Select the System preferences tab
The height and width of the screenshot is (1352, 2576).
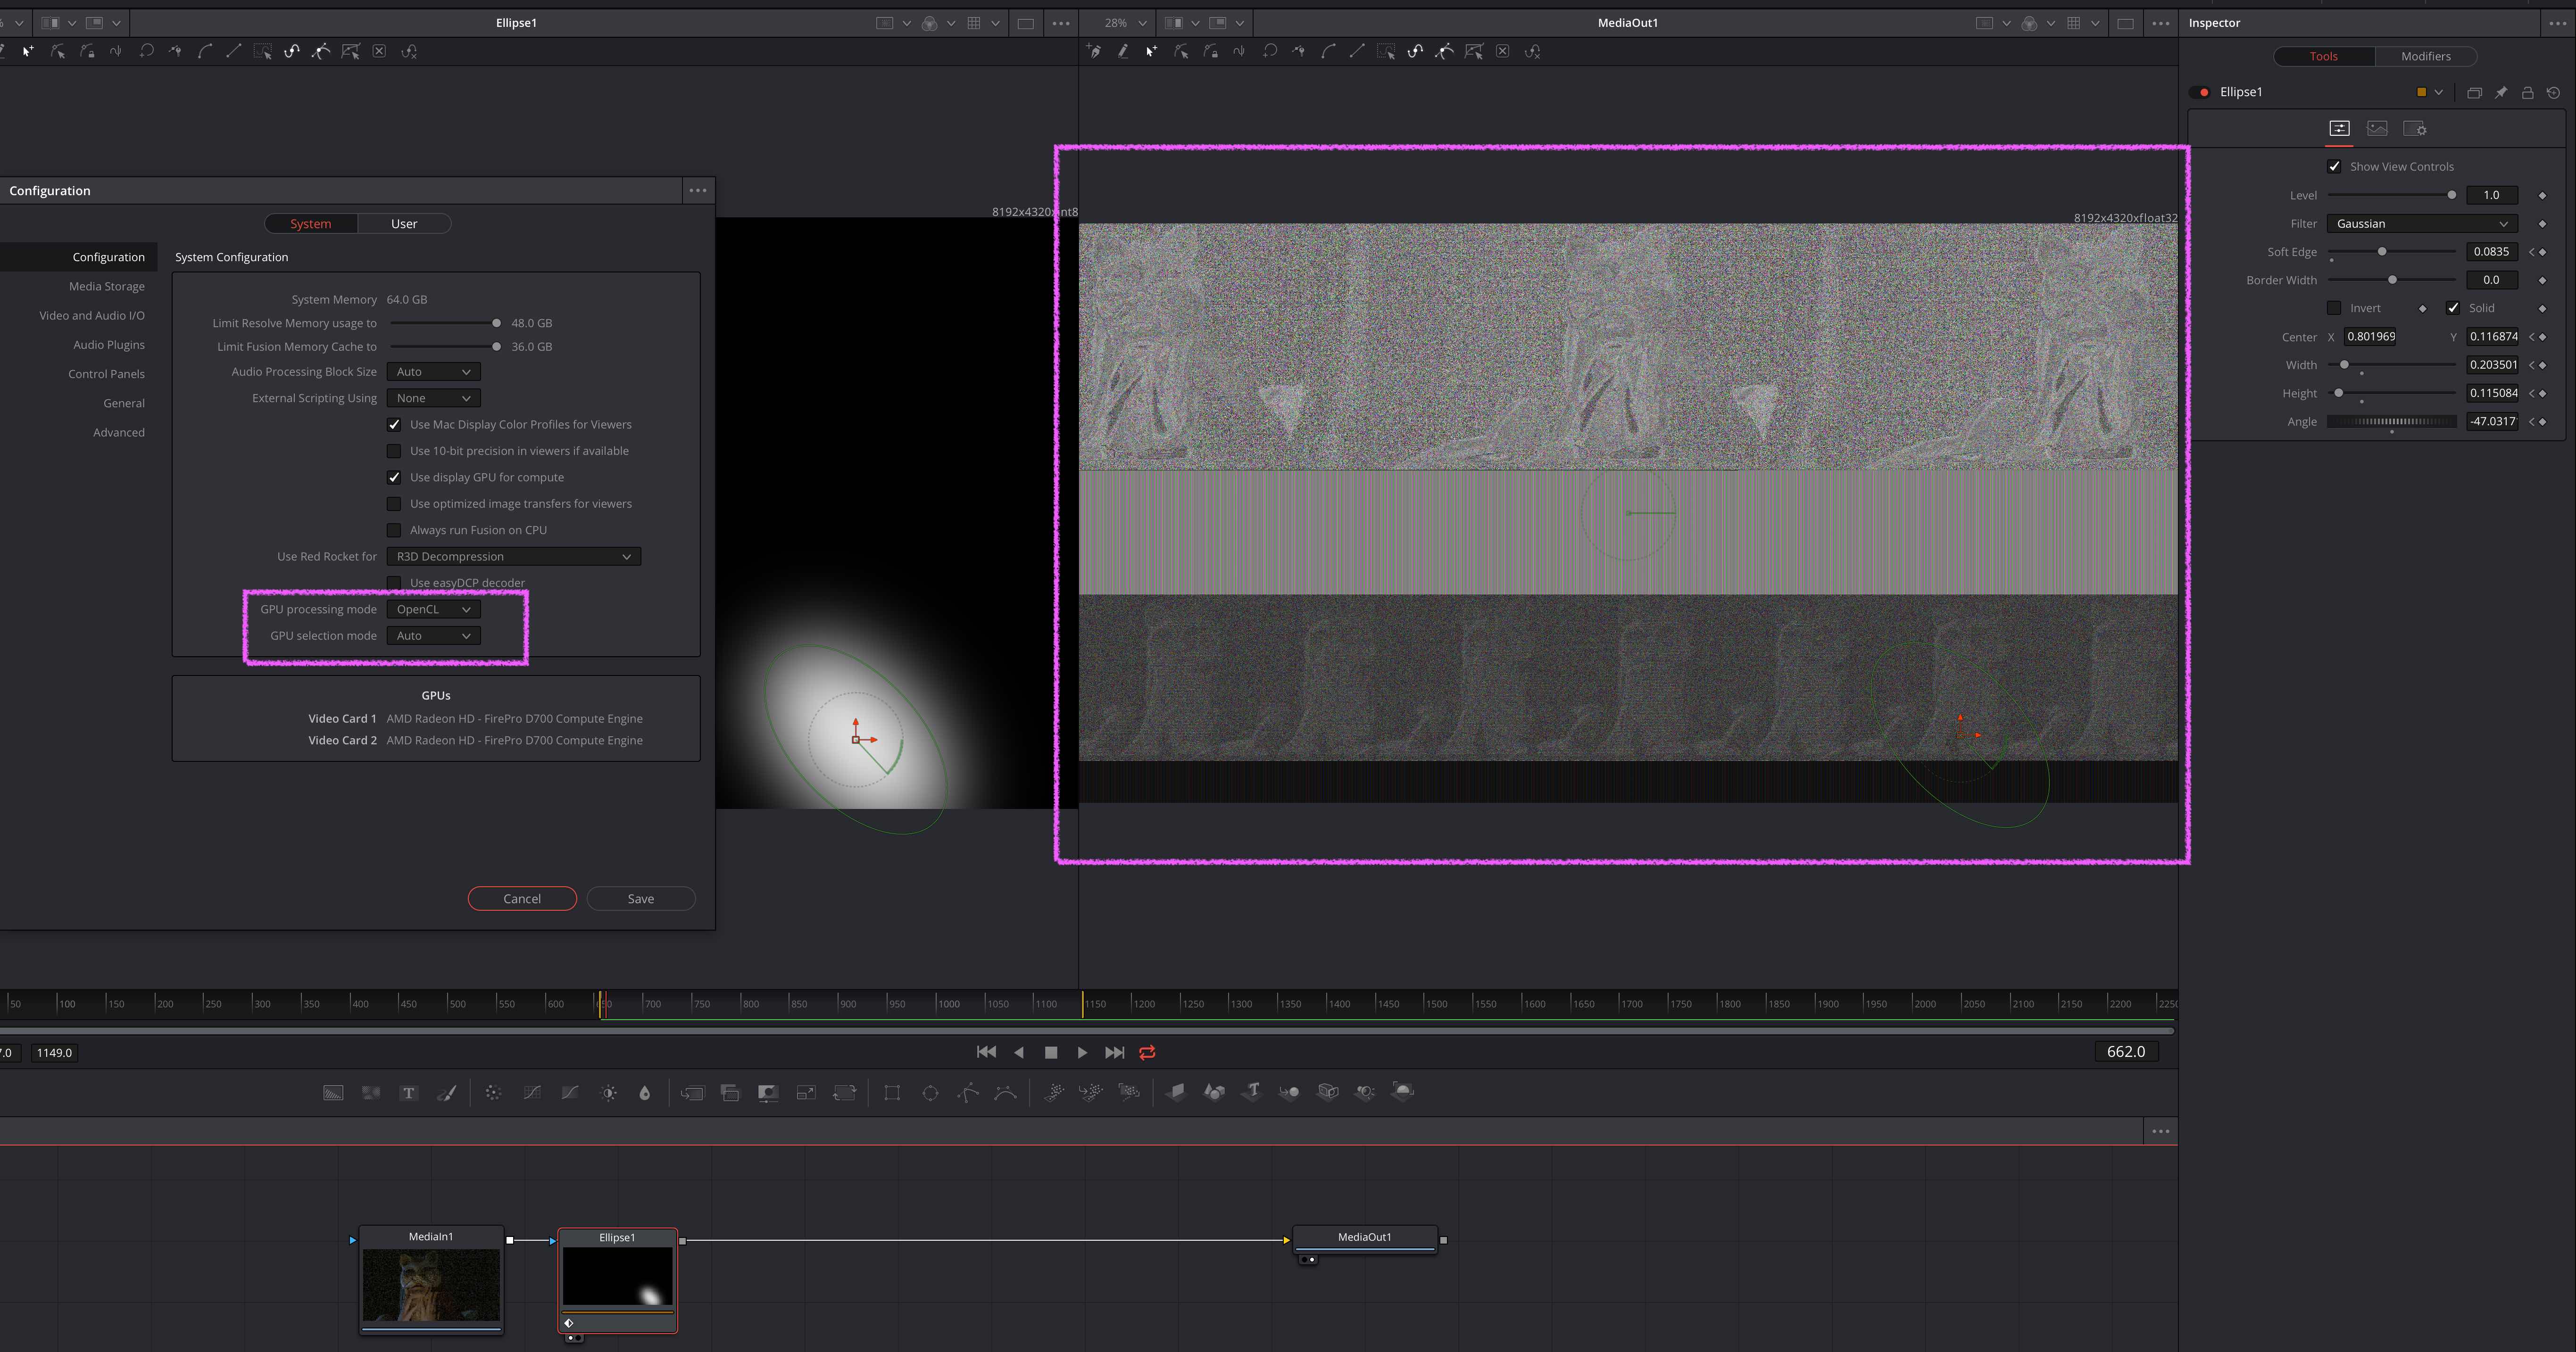click(x=311, y=224)
